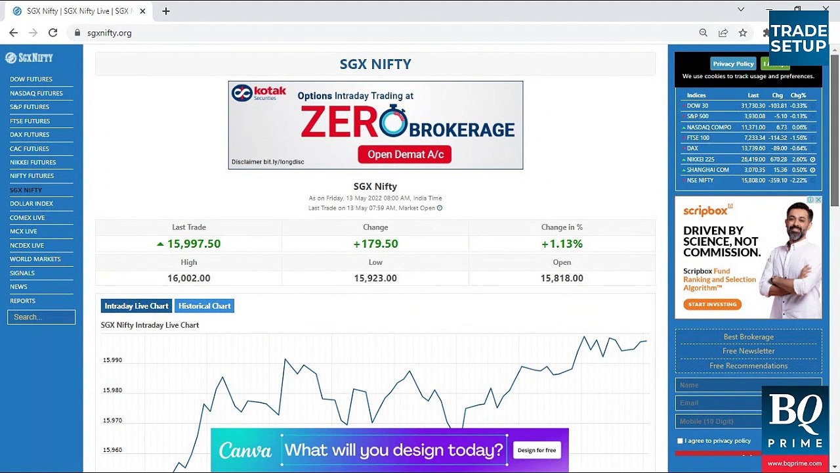840x473 pixels.
Task: Check the 'I agree to privacy policy' box
Action: point(680,441)
